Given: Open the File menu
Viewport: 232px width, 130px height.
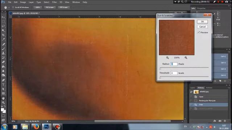Looking at the screenshot, I should 10,2.
